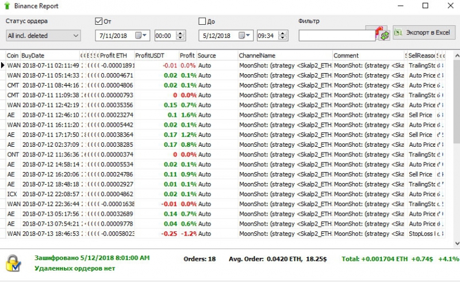
Task: Open the From date calendar icon
Action: tap(138, 35)
